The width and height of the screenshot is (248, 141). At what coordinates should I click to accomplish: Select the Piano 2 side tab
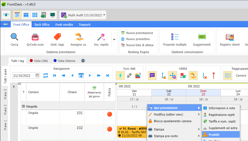pos(5,109)
